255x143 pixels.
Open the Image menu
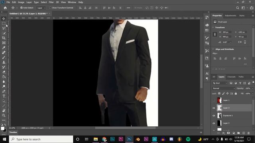point(21,2)
